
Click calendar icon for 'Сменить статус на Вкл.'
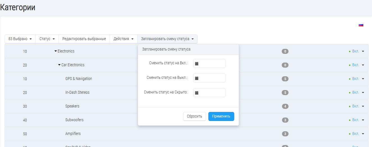click(x=197, y=64)
